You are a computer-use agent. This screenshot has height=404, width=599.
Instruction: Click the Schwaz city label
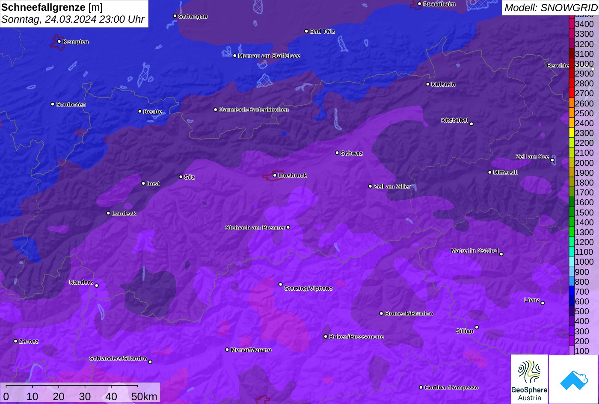point(352,153)
